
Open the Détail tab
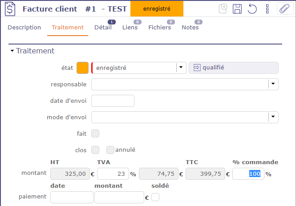pyautogui.click(x=103, y=28)
